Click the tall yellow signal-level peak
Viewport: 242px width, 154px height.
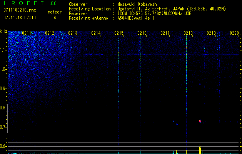[200, 149]
